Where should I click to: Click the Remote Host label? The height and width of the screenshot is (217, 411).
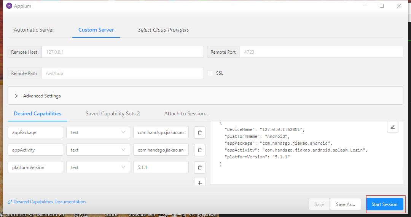coord(24,52)
